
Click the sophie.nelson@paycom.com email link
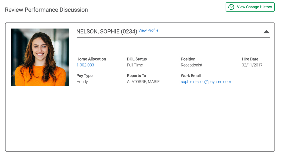206,82
